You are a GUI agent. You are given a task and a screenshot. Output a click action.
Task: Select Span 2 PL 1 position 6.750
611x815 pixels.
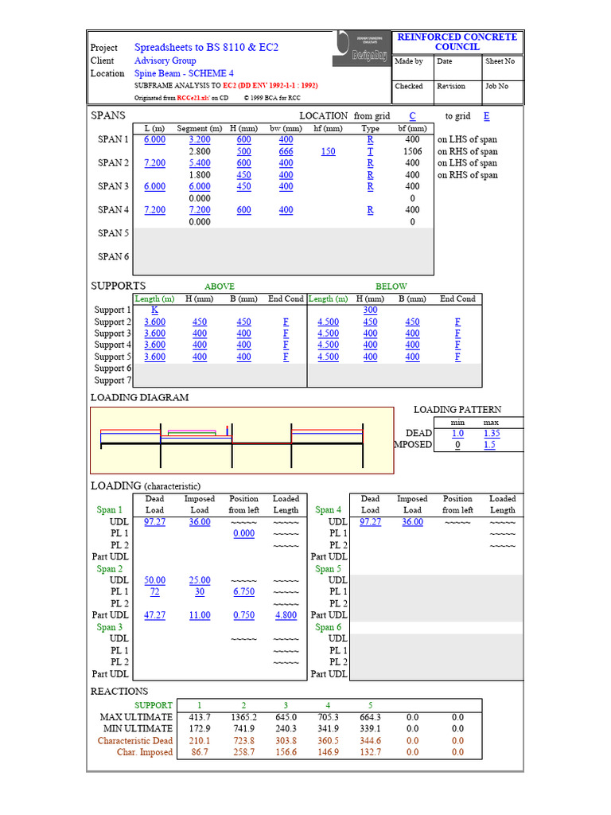tap(243, 591)
